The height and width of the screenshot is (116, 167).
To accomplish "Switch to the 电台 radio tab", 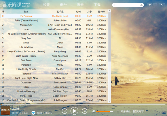I will pos(63,5).
